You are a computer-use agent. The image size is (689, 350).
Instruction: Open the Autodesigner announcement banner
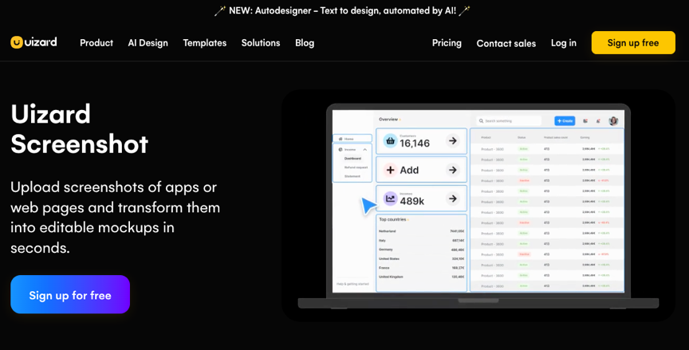[342, 10]
